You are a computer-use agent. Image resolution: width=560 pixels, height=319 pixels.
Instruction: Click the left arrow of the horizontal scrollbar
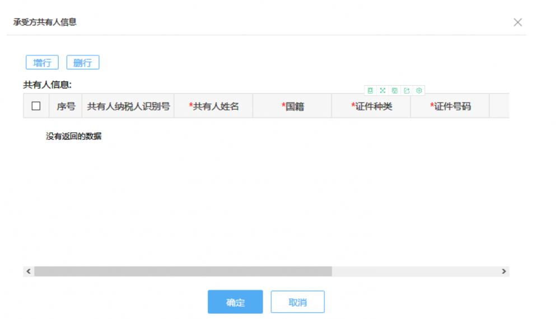point(28,271)
